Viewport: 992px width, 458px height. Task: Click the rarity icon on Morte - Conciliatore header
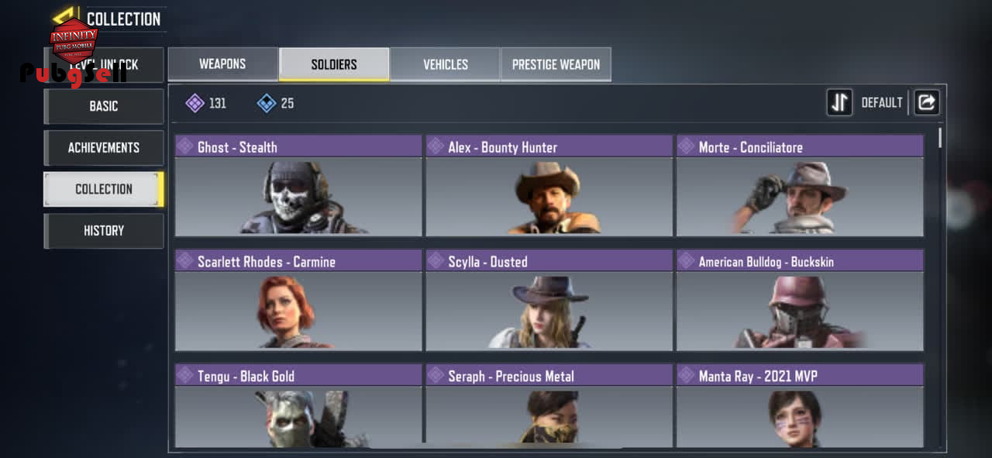tap(687, 146)
